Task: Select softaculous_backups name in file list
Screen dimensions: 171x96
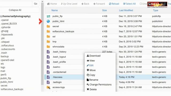Action: point(63,31)
